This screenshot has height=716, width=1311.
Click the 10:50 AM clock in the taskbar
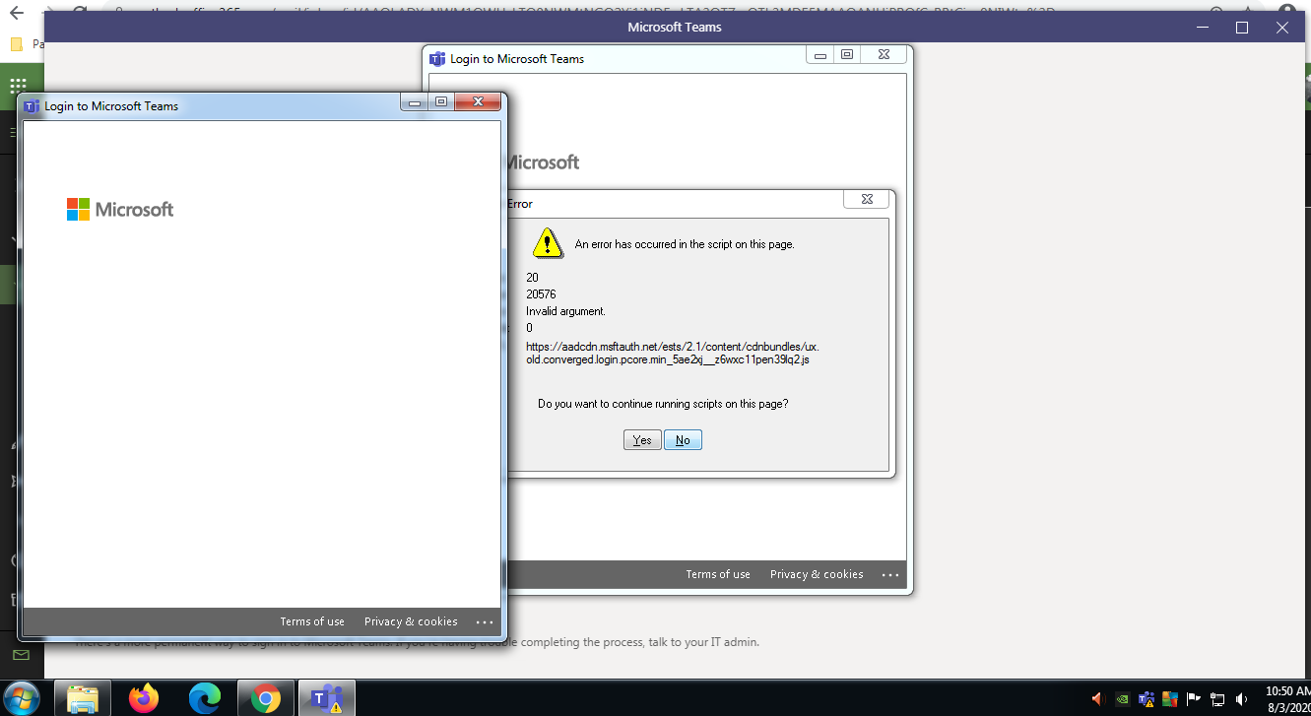pos(1285,698)
